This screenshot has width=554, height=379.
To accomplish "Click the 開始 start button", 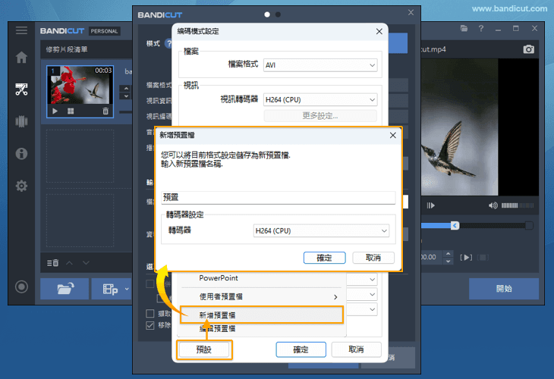I will coord(503,289).
